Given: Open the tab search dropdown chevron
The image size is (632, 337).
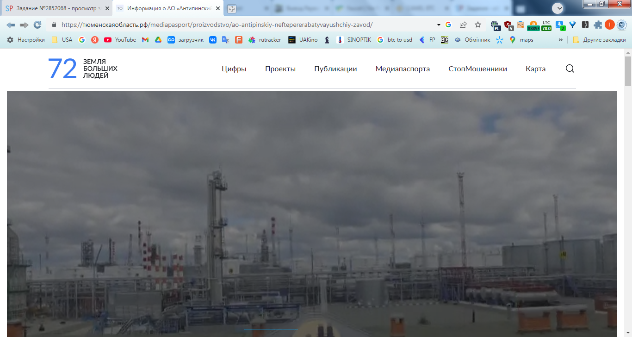Looking at the screenshot, I should (558, 8).
